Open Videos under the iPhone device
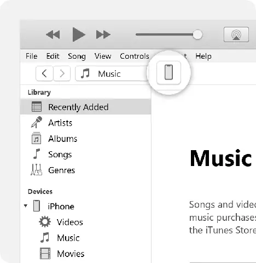Screen dimensions: 256x263 coord(70,222)
